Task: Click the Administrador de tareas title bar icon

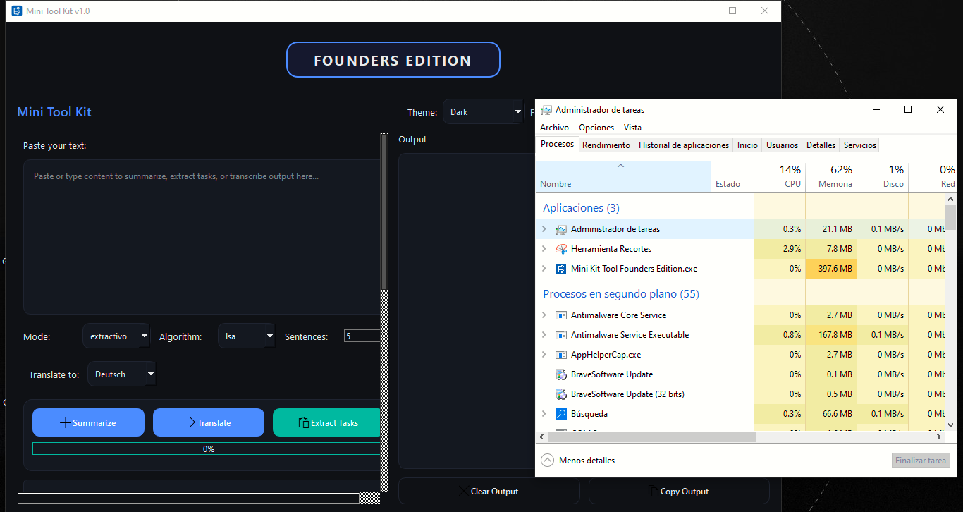Action: click(546, 110)
